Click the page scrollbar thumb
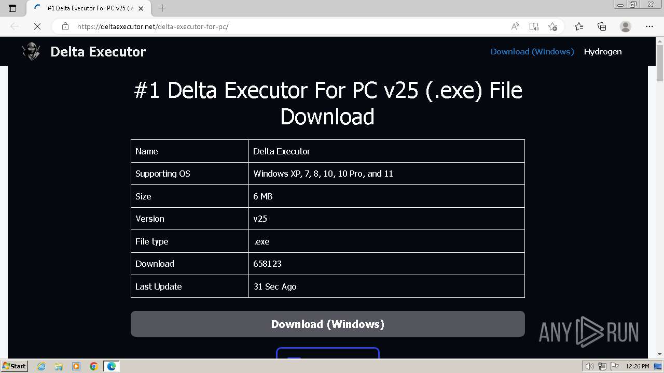This screenshot has width=664, height=373. point(660,63)
